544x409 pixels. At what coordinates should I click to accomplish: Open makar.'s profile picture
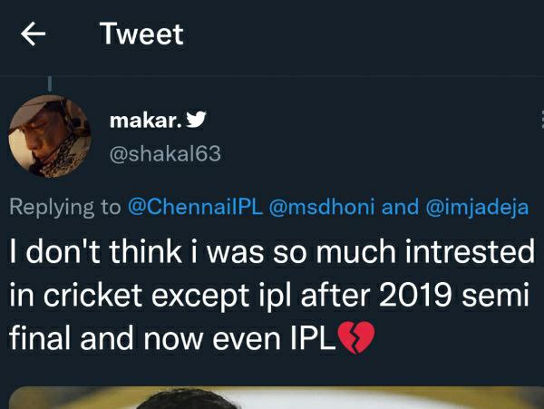coord(50,135)
